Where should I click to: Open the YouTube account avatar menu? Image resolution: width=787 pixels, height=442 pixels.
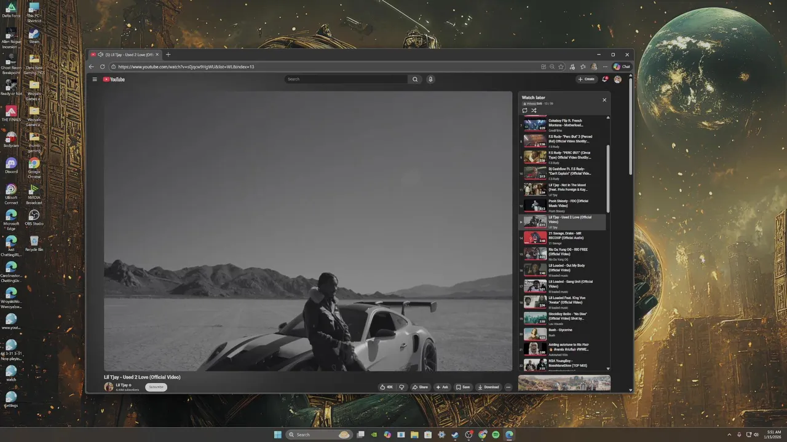point(617,79)
